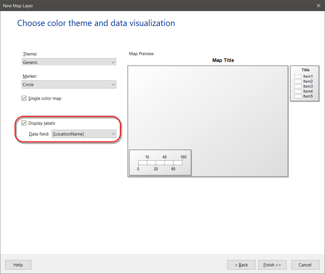
Task: Select the Map Title text in preview
Action: pyautogui.click(x=223, y=60)
